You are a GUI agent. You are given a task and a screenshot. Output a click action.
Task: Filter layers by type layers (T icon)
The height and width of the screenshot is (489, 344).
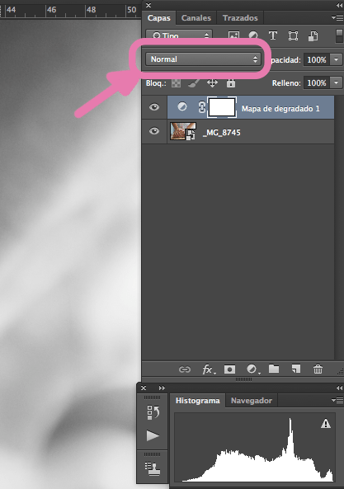coord(273,35)
